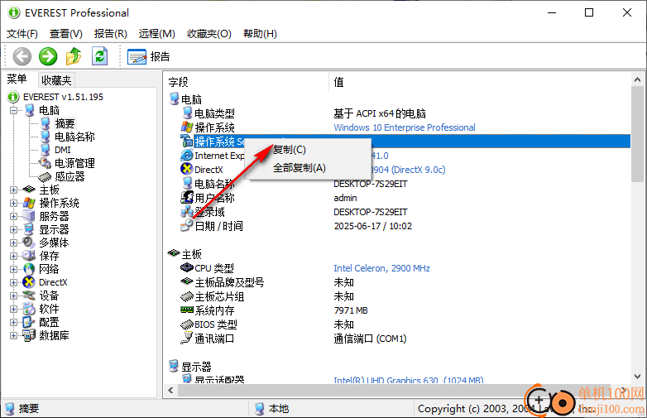Select the 主板芯片组 row
The height and width of the screenshot is (418, 647).
click(x=219, y=296)
